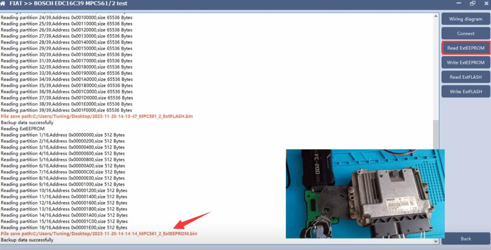Click the Connect button
Screen dimensions: 491x250
click(465, 33)
